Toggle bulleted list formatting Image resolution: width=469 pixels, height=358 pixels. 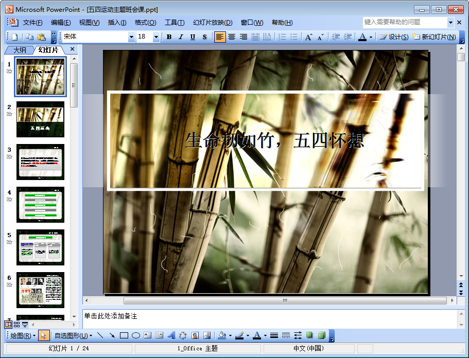point(294,37)
